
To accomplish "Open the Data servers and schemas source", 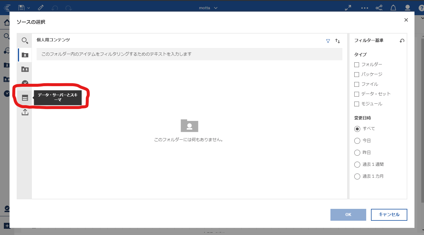I will click(x=25, y=97).
